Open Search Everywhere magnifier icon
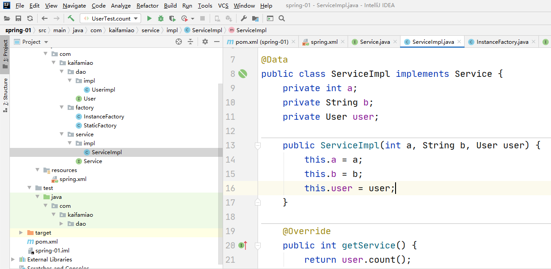The width and height of the screenshot is (551, 269). tap(282, 18)
